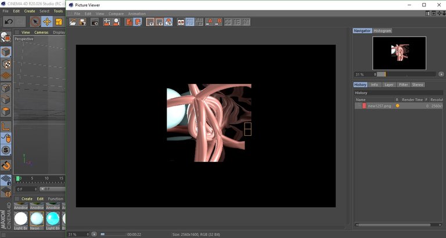
Task: Toggle the highlighted AB swap-split icon
Action: tap(190, 22)
